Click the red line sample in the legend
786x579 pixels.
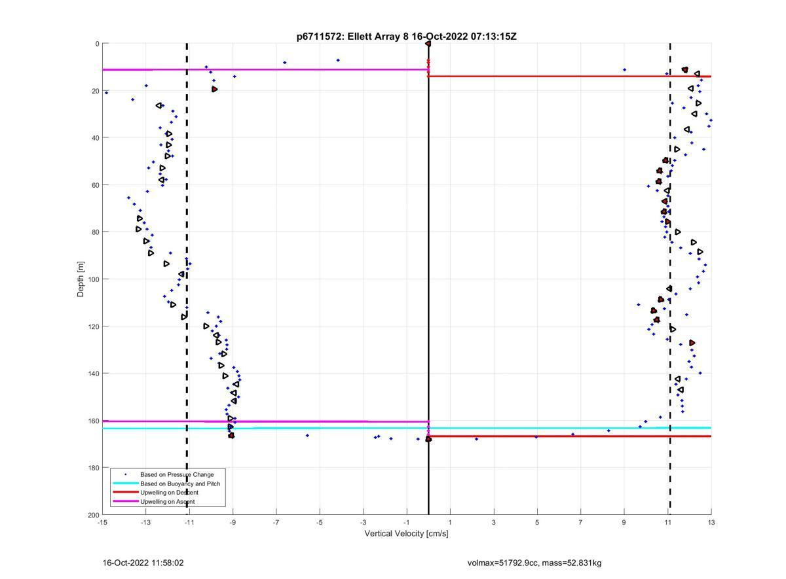[x=125, y=493]
